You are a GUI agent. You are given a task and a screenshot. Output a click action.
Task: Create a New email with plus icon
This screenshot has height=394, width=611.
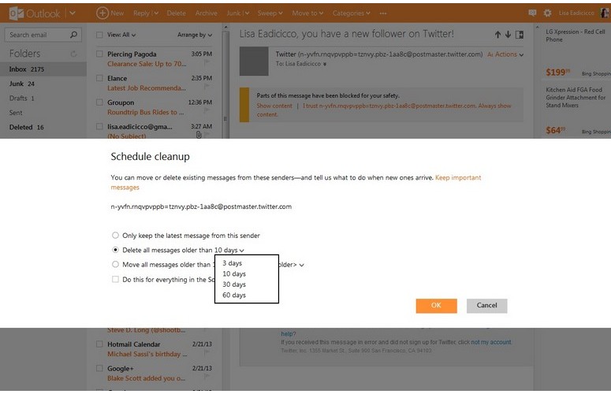tap(110, 13)
